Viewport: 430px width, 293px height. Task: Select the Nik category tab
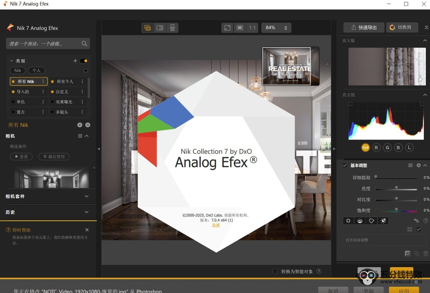(18, 70)
